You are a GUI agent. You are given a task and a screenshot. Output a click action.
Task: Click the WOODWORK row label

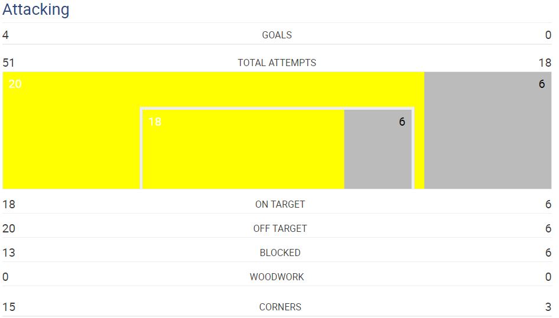277,277
